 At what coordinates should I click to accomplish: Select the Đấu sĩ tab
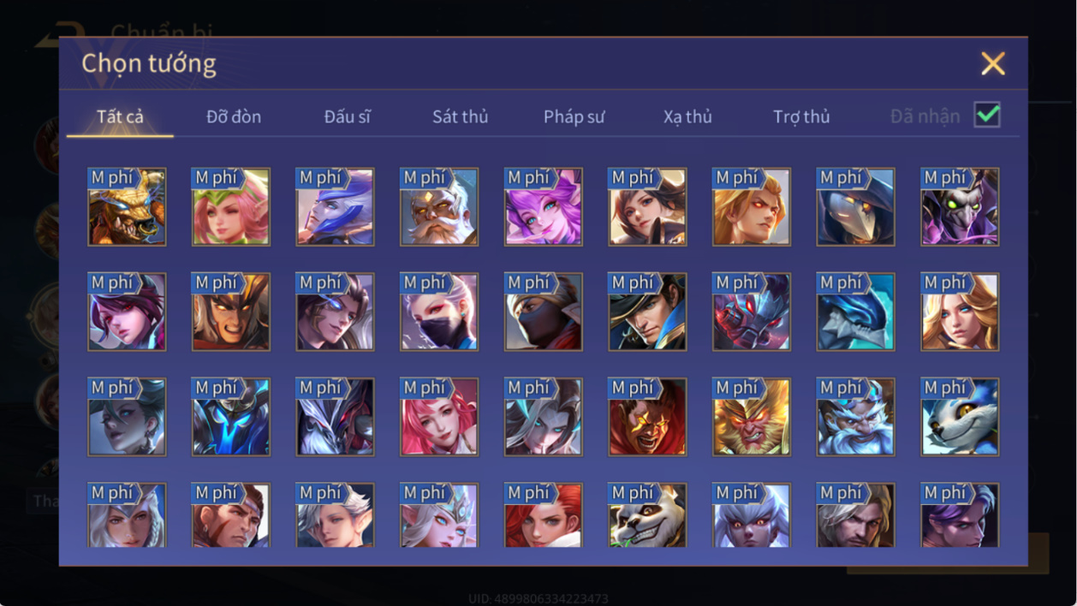pyautogui.click(x=347, y=116)
